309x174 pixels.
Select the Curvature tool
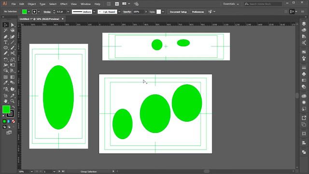point(13,37)
